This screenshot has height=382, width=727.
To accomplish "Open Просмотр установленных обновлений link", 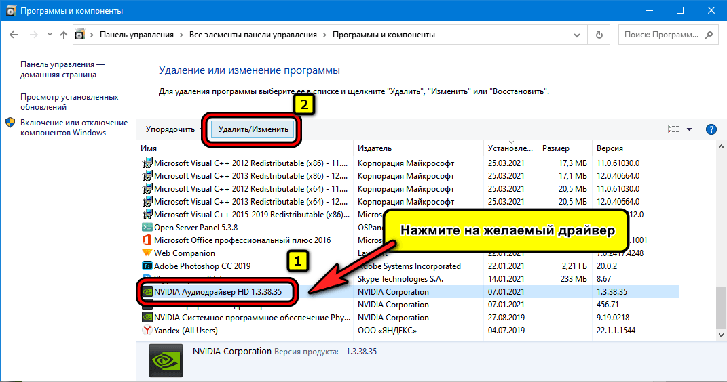I will [x=69, y=102].
